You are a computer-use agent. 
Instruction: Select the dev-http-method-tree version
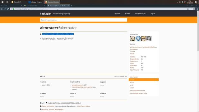point(137,91)
